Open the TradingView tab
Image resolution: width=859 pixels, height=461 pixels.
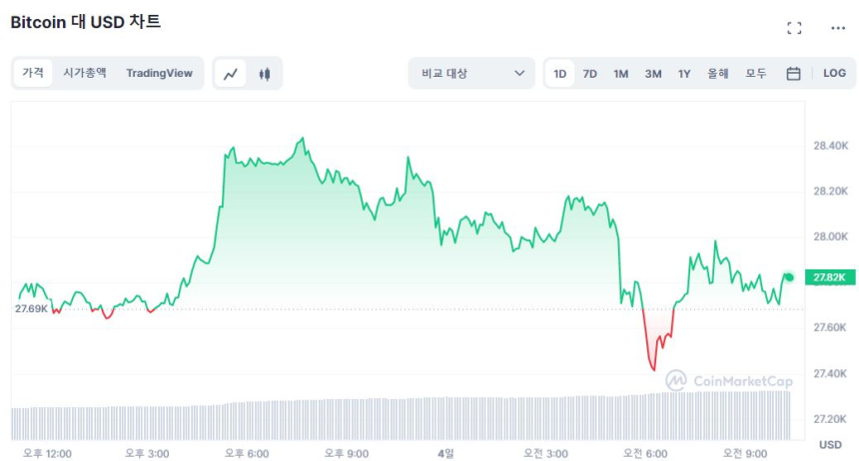159,73
